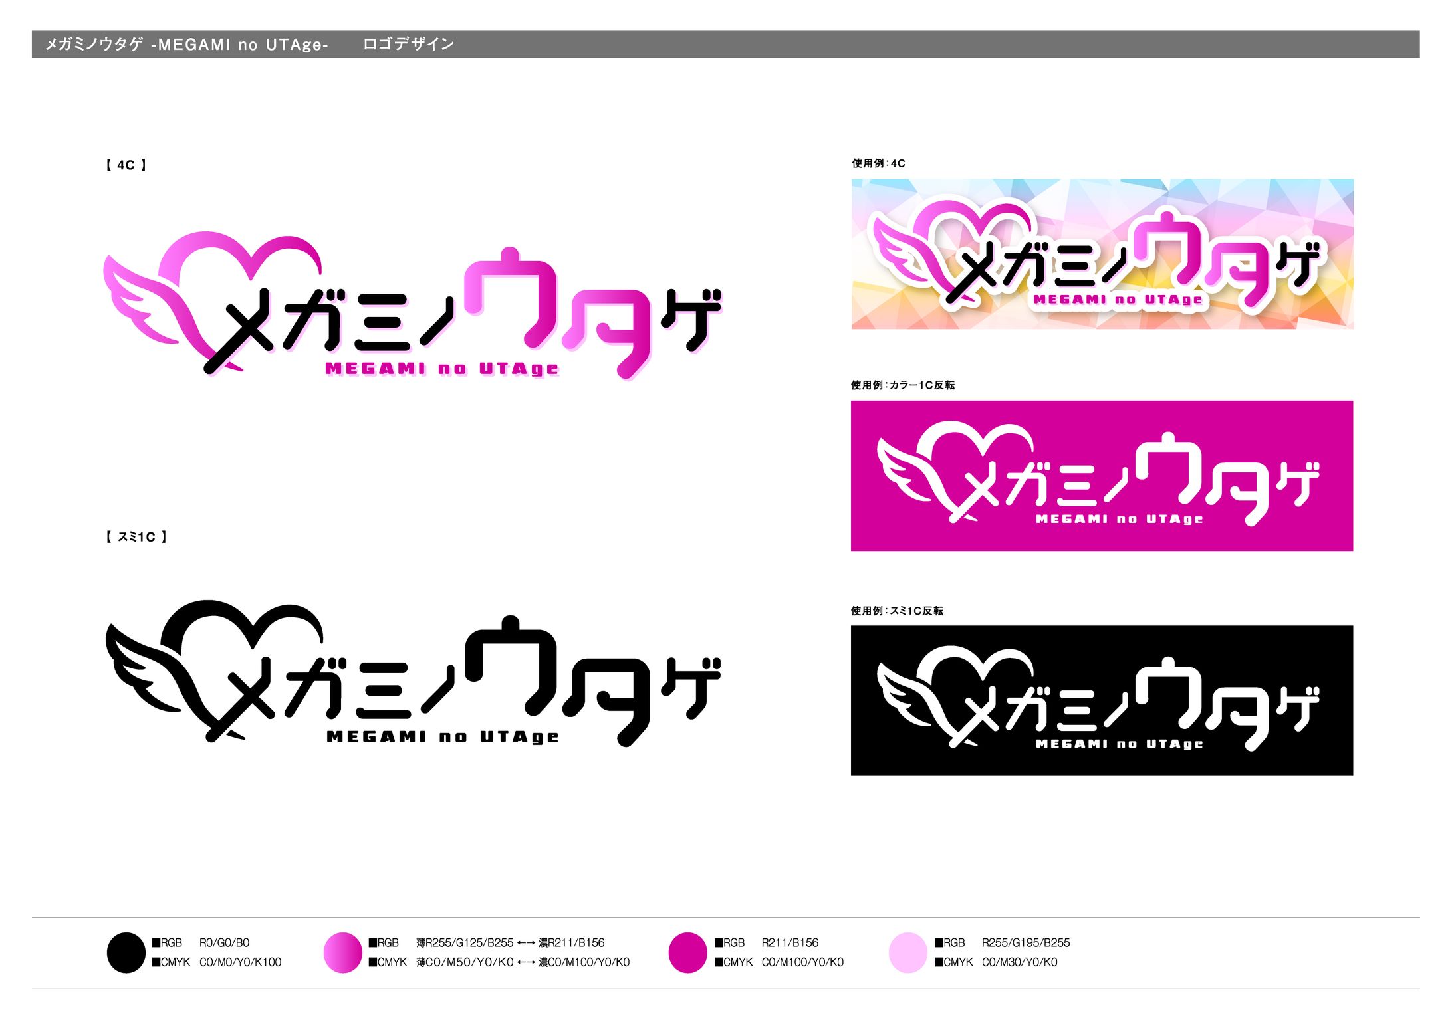Click the solid magenta swatch circle
The height and width of the screenshot is (1026, 1452).
(x=687, y=952)
